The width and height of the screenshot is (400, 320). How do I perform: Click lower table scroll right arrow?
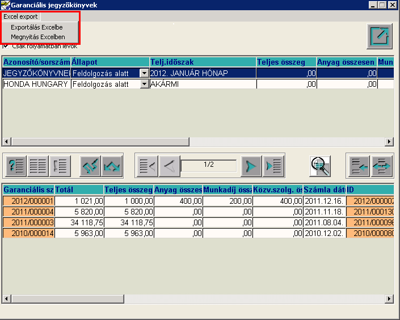389,298
